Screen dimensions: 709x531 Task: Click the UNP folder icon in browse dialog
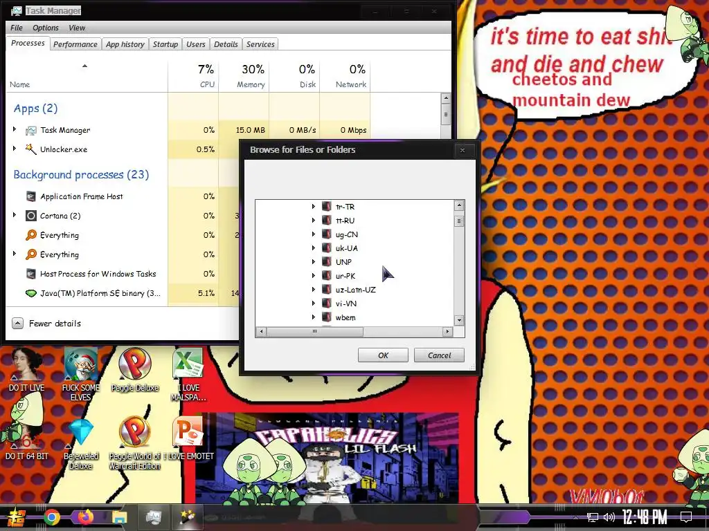[327, 262]
